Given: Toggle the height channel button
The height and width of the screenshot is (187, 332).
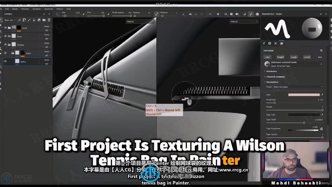Looking at the screenshot, I should [280, 57].
